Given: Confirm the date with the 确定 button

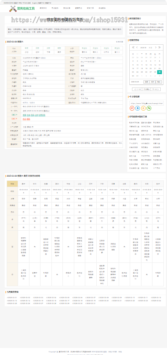Looking at the screenshot, I should pos(159,82).
